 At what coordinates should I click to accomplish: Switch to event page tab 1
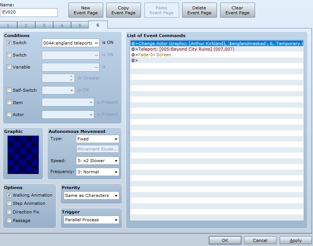coord(9,25)
